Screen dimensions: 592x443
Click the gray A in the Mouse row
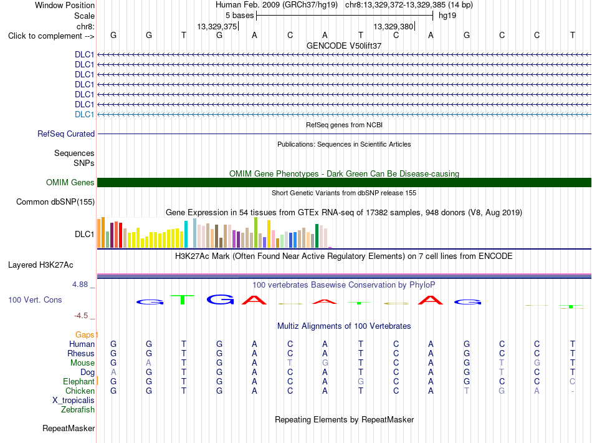(x=149, y=363)
